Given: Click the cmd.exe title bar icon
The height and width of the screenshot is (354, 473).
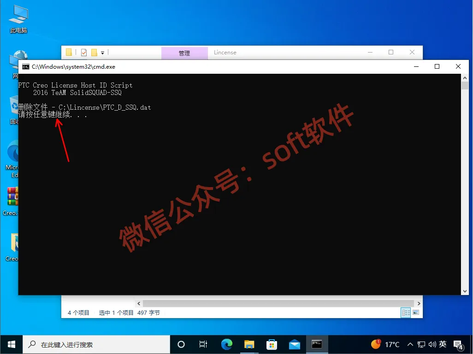Looking at the screenshot, I should click(x=26, y=67).
